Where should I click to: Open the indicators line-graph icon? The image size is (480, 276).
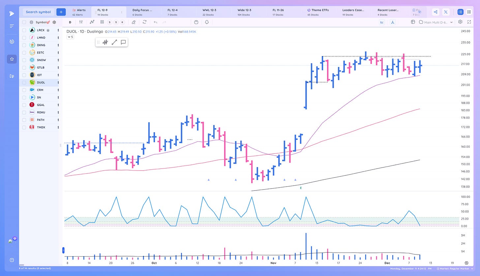92,22
